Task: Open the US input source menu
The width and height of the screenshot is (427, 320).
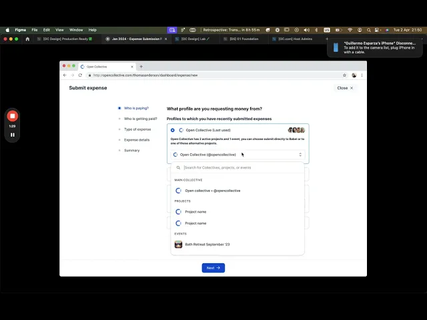Action: [327, 30]
